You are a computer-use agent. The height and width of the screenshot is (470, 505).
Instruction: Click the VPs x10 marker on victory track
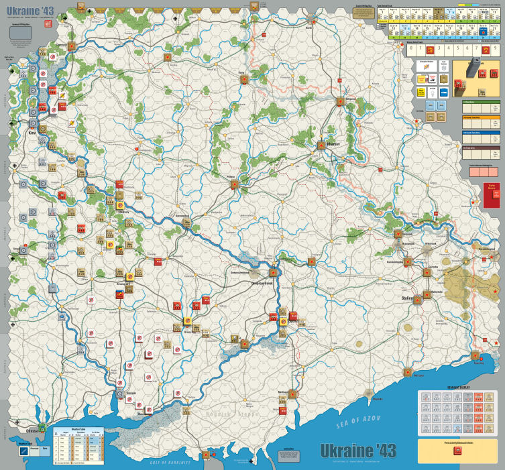pos(431,50)
